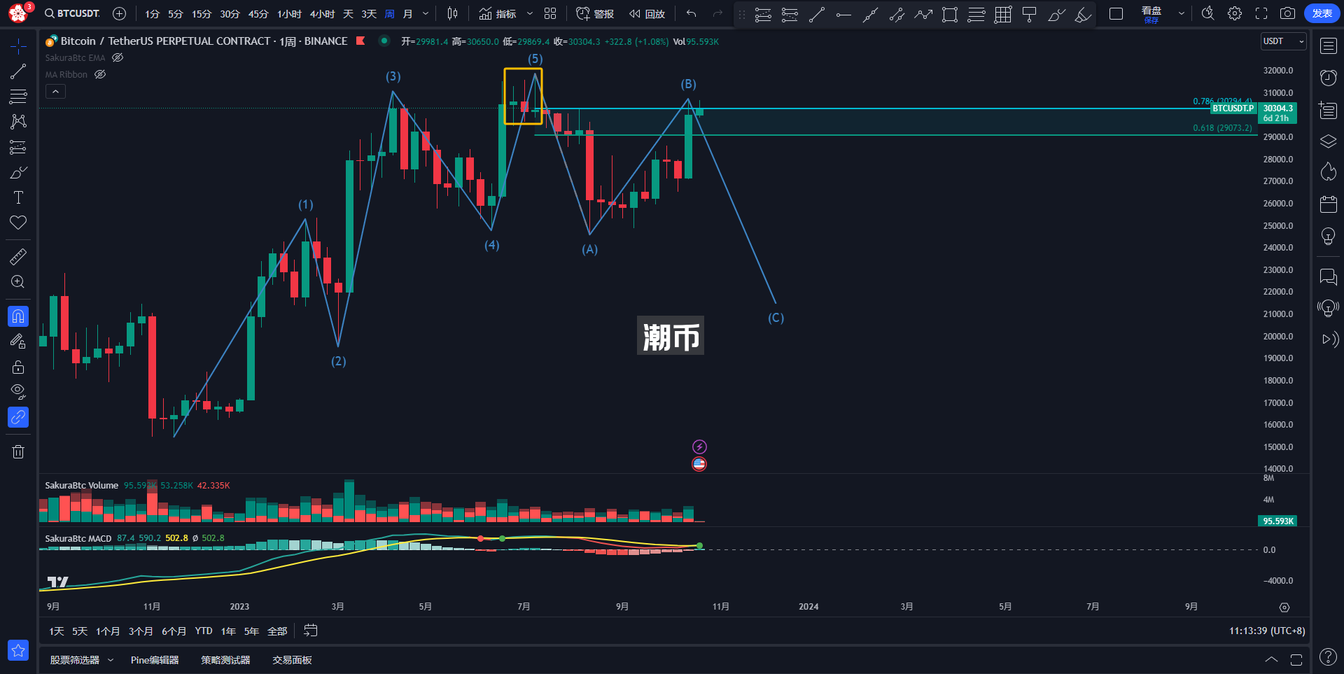Viewport: 1344px width, 674px height.
Task: Open the ruler measure tool
Action: coord(18,257)
